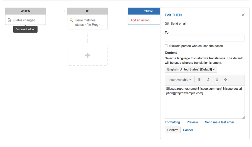Toggle Underline formatting in content editor

(x=217, y=80)
